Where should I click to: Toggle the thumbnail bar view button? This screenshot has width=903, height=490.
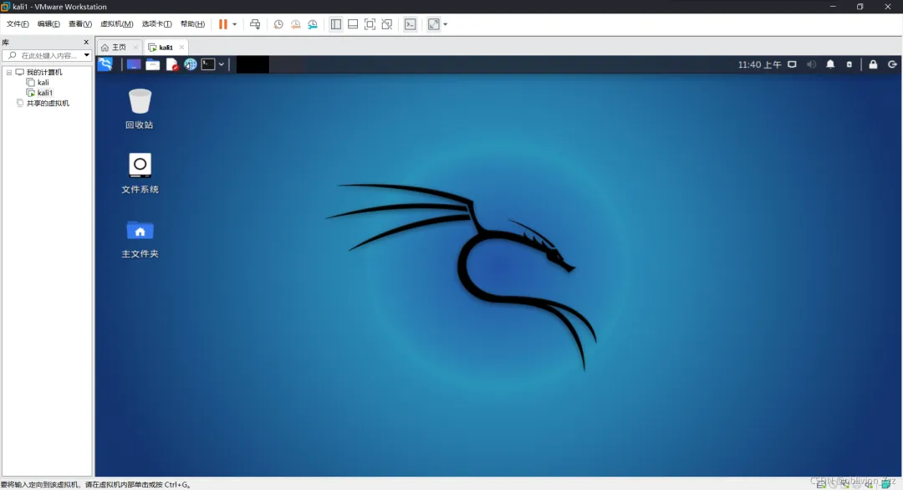353,24
